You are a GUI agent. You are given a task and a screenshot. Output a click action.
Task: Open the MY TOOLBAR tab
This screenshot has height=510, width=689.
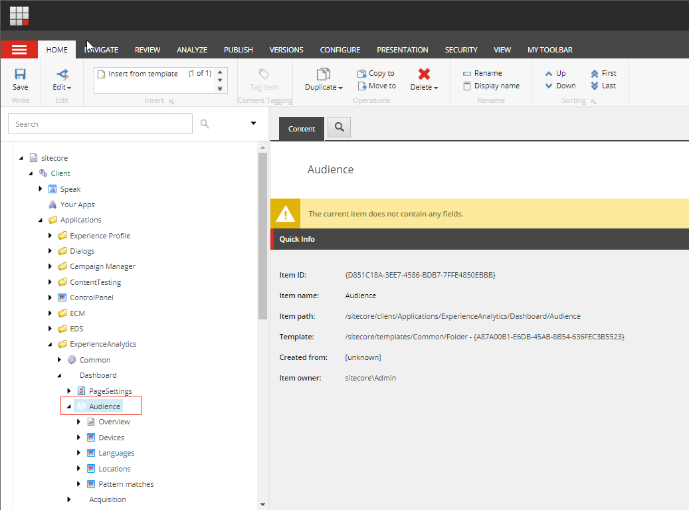tap(549, 50)
